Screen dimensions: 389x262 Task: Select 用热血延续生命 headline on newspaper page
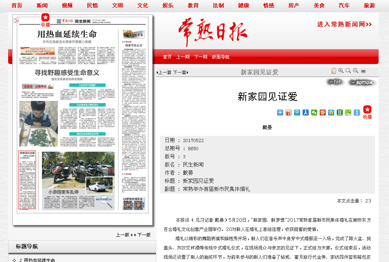67,34
